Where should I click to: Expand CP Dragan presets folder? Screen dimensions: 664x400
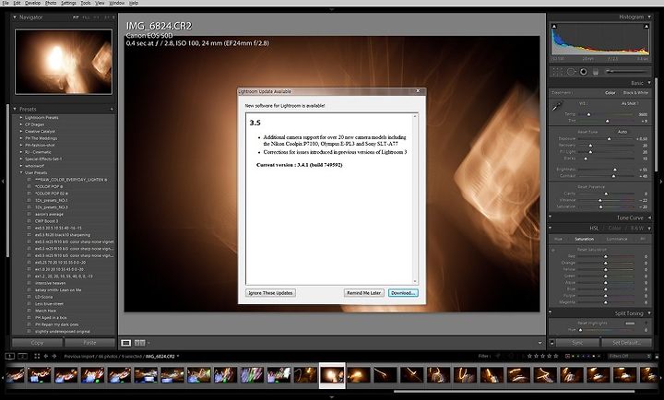21,124
